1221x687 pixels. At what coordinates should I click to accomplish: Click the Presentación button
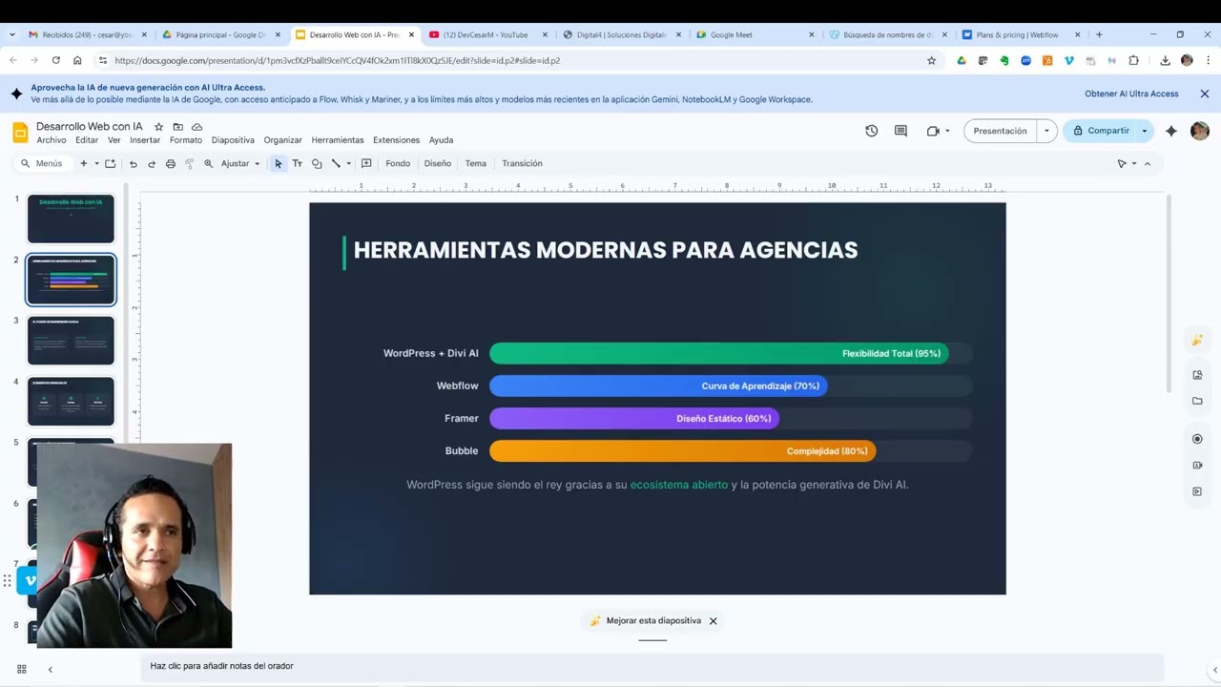[1000, 131]
